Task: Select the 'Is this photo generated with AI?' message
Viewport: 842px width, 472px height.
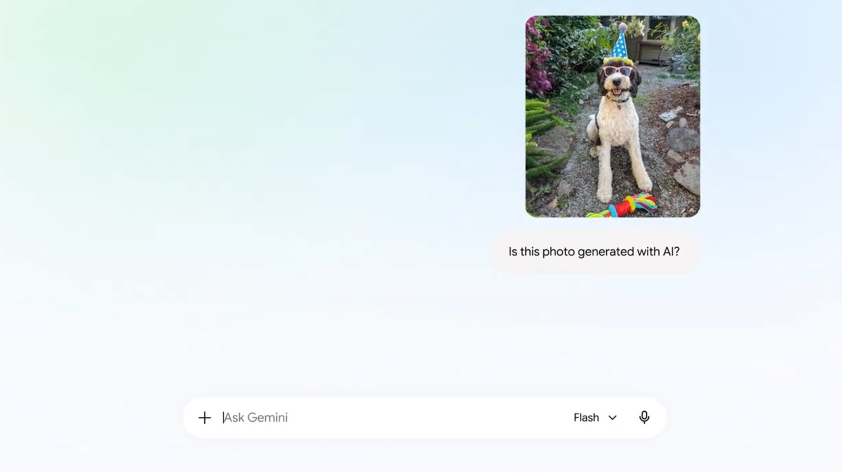Action: (x=594, y=252)
